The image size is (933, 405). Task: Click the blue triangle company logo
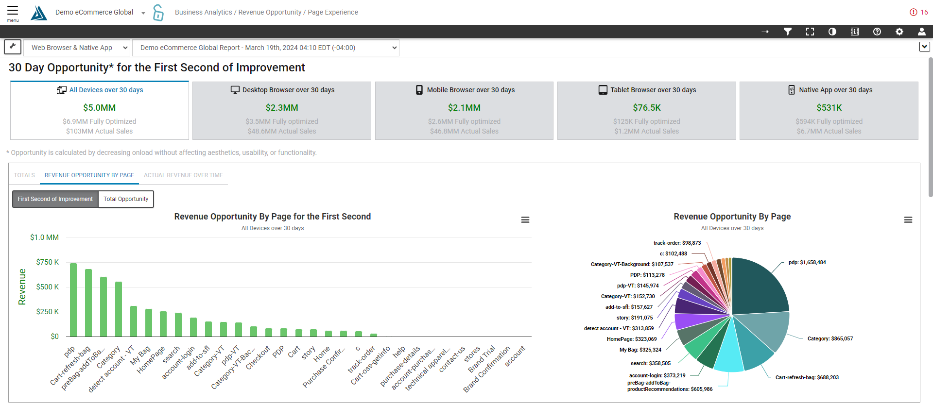click(x=39, y=13)
